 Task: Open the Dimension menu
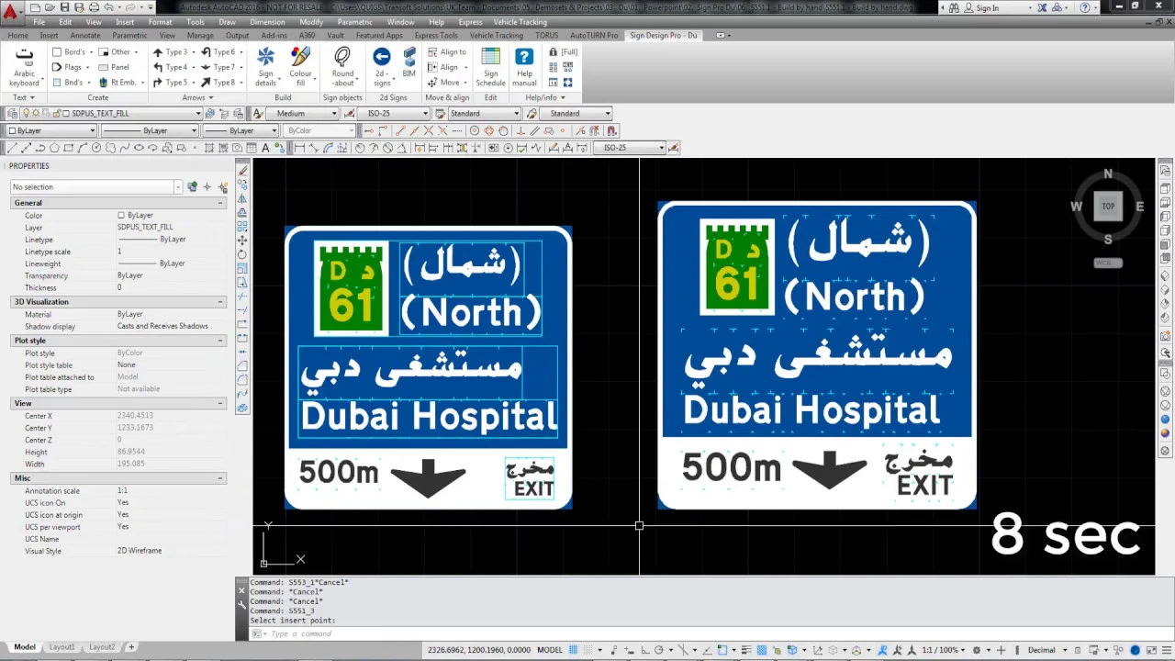point(267,22)
